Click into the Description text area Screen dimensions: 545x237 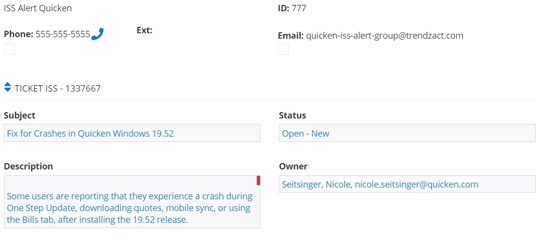pos(132,208)
